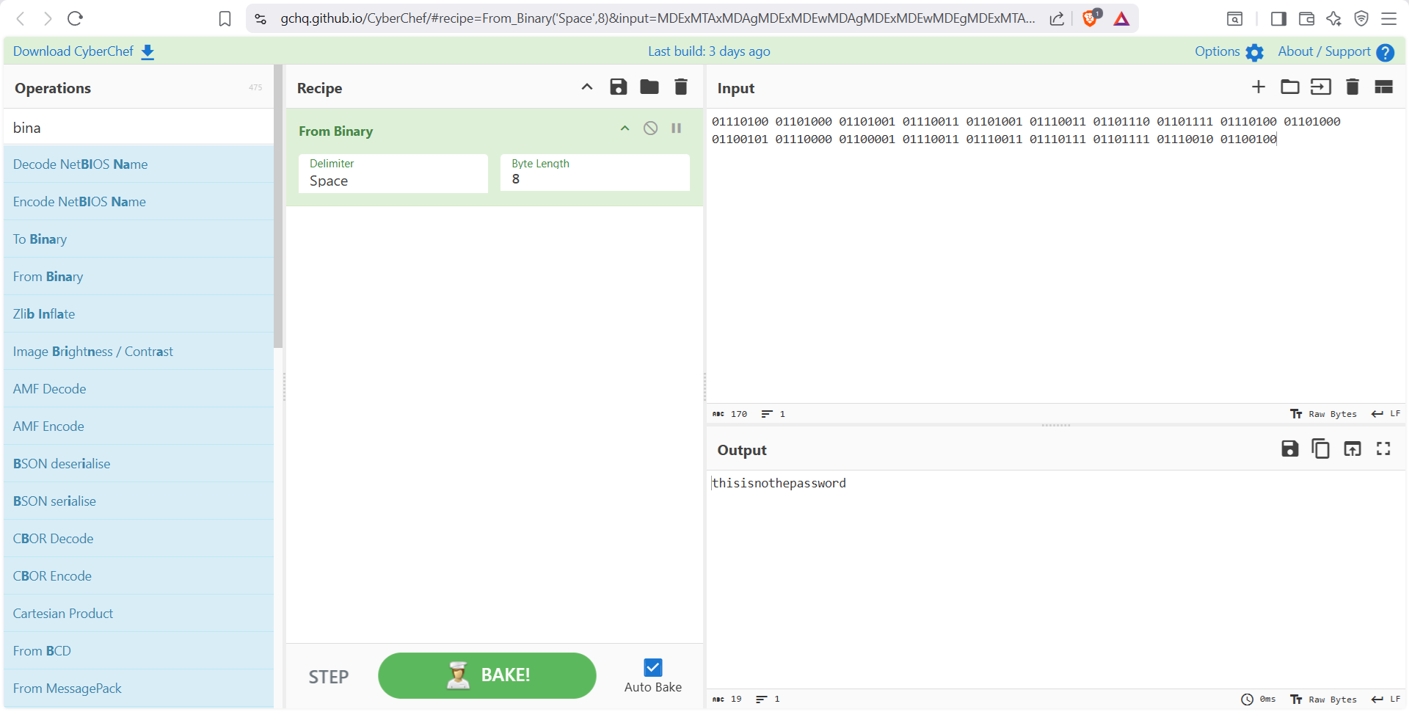Image resolution: width=1409 pixels, height=712 pixels.
Task: Open About / Support
Action: [1325, 51]
